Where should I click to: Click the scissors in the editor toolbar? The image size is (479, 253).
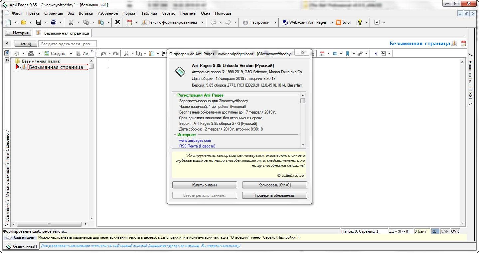(x=126, y=54)
